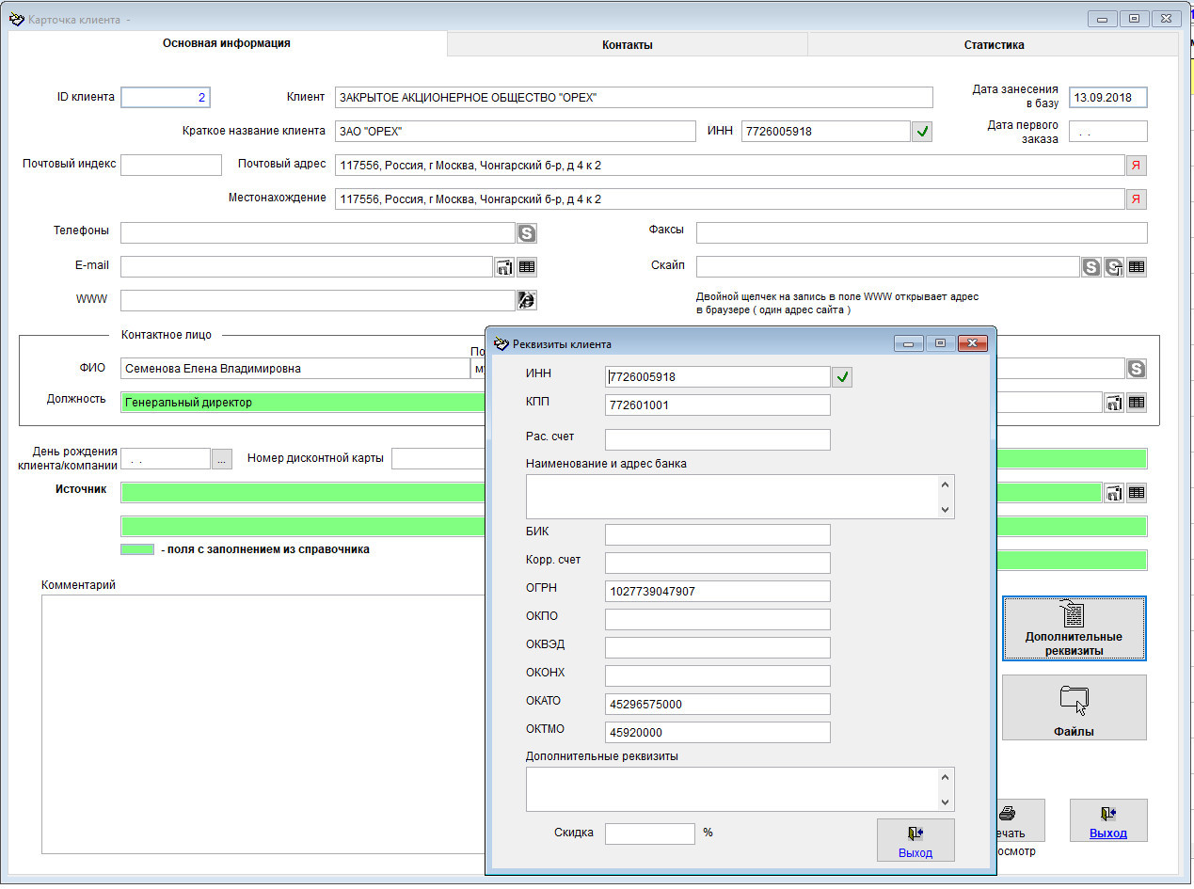Open date picker for День рождения field
1194x889 pixels.
(x=221, y=459)
